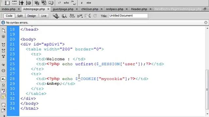Insert PHP Form Variables from the toolbar
This screenshot has height=117, width=209.
point(7,3)
